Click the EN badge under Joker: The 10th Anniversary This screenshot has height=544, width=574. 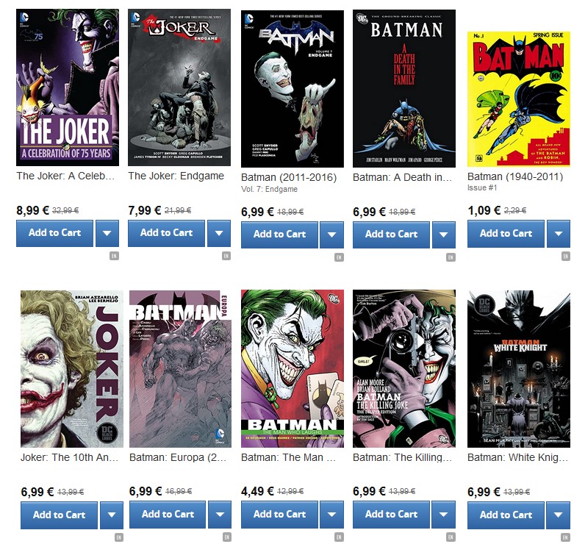pyautogui.click(x=118, y=537)
